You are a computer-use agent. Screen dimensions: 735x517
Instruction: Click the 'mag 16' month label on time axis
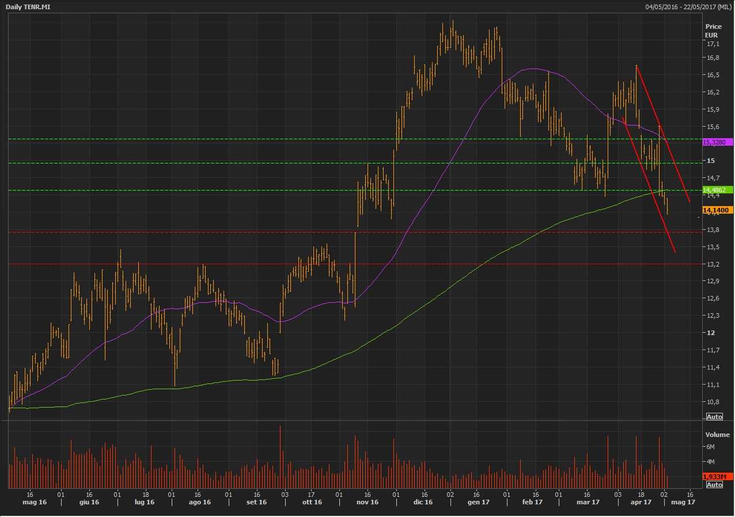click(35, 503)
